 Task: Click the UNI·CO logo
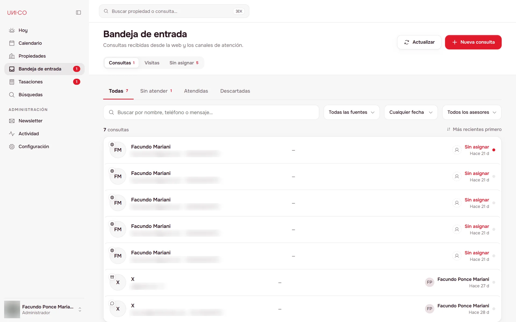17,13
